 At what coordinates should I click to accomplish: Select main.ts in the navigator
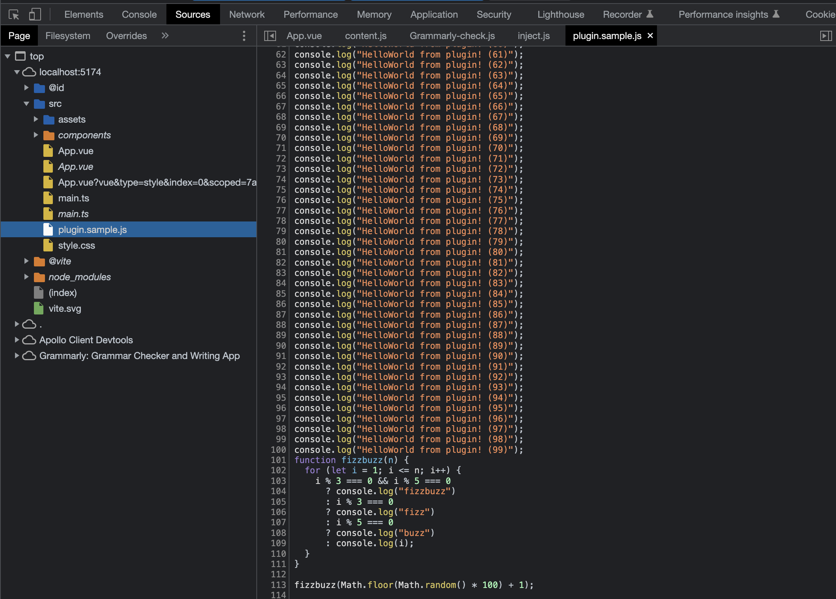tap(74, 198)
